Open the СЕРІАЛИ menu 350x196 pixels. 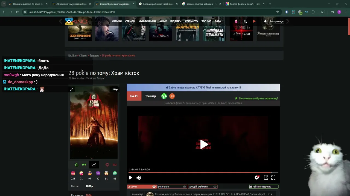[130, 21]
